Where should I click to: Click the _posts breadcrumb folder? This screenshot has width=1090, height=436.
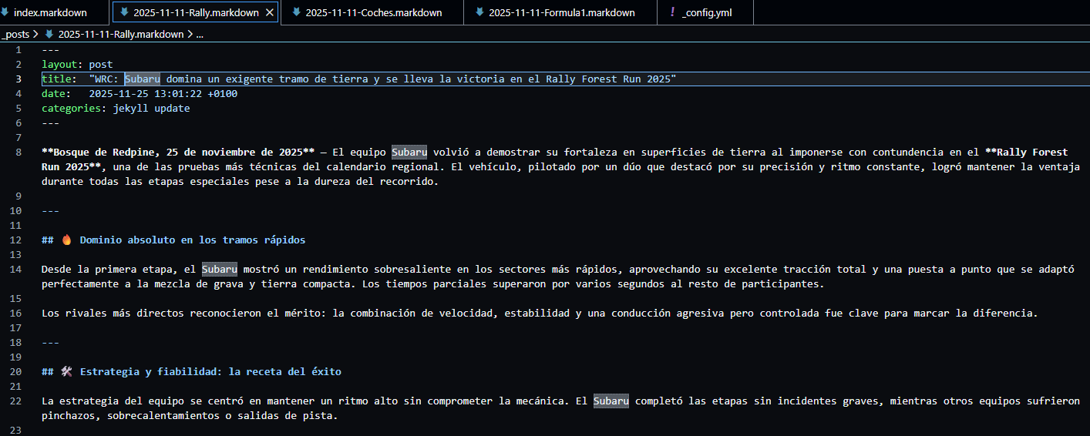point(16,34)
